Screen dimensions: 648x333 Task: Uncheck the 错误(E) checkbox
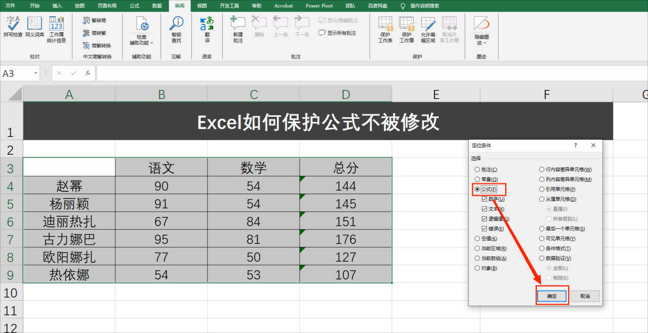pos(493,229)
